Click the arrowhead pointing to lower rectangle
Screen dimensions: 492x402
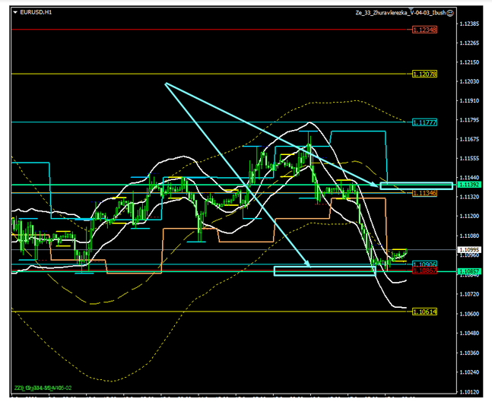tap(309, 264)
